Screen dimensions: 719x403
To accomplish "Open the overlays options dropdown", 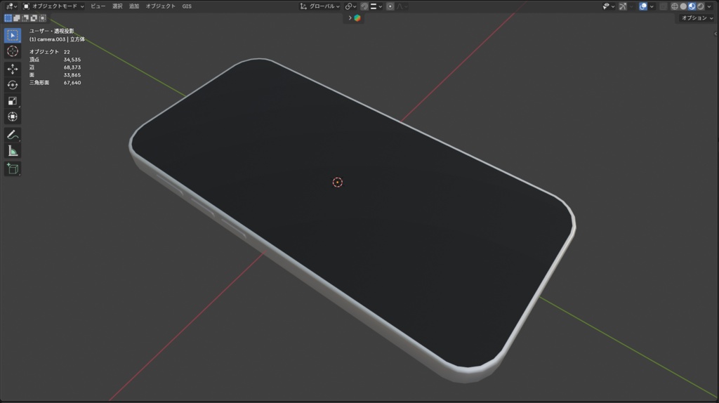I will [652, 6].
